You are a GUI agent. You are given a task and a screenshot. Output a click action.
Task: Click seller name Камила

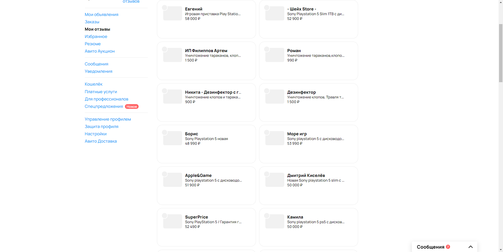(x=295, y=217)
